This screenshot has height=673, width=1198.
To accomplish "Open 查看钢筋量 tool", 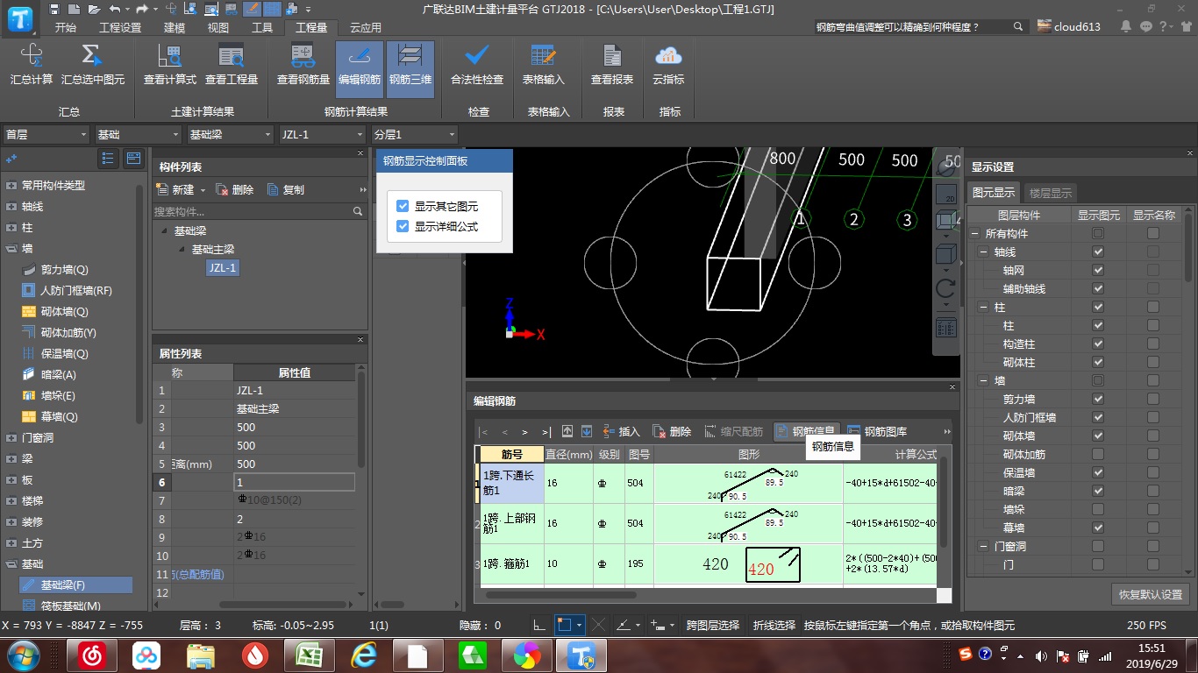I will click(303, 64).
